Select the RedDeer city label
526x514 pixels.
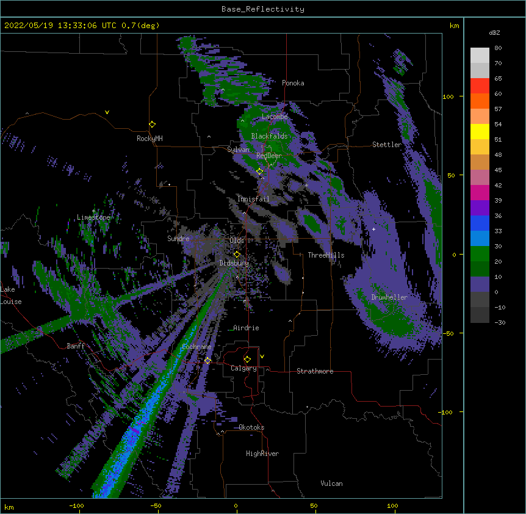tap(269, 156)
